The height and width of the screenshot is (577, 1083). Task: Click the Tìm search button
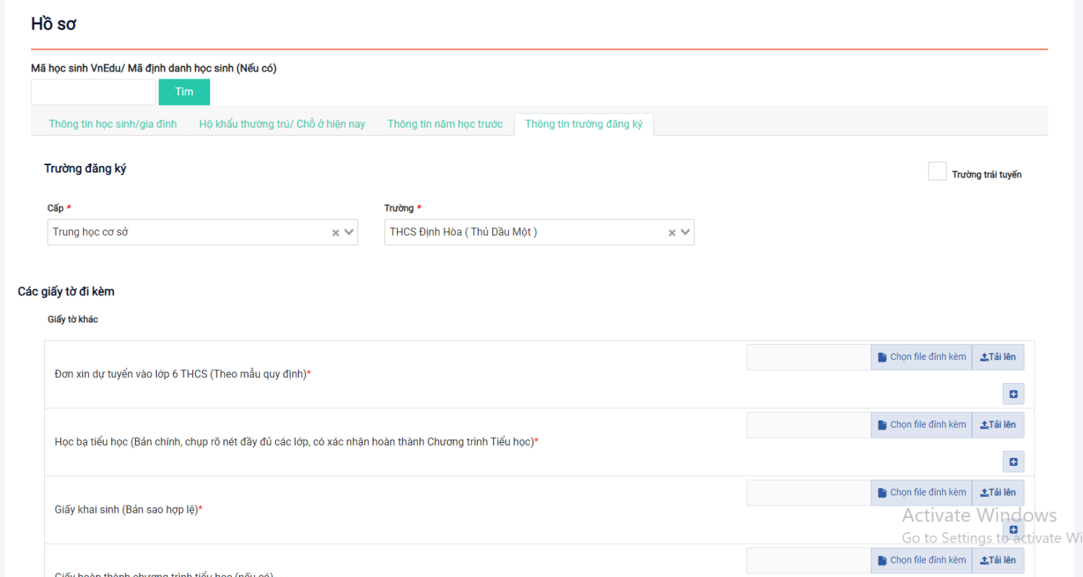pos(184,92)
